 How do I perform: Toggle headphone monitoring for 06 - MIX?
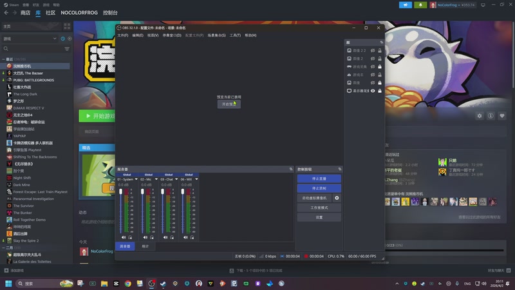[x=192, y=237]
